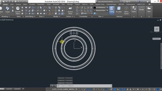
Task: Click the Smooth Object mesh tool
Action: [18, 10]
